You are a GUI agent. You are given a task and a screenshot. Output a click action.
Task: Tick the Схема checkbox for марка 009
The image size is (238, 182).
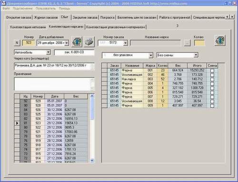[x=212, y=106]
